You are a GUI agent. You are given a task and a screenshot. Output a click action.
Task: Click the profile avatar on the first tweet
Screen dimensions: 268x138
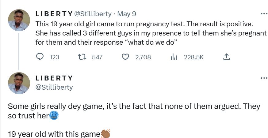point(19,20)
